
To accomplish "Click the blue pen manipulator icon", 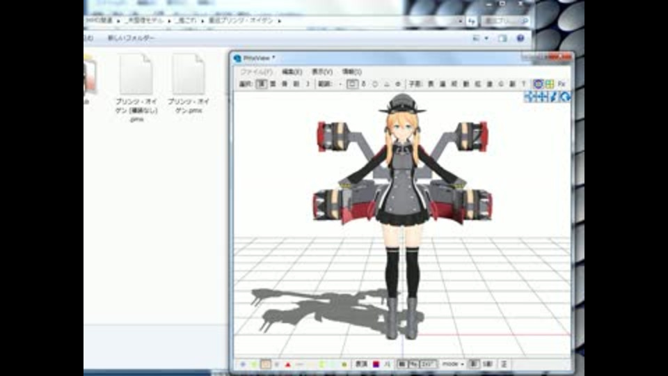I will 553,97.
